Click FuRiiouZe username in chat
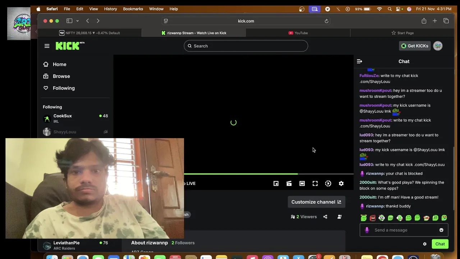This screenshot has height=259, width=460. [x=369, y=76]
